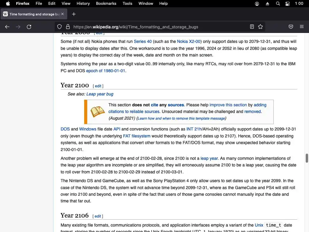
Task: Click the 'cite' link in notice
Action: click(x=154, y=105)
